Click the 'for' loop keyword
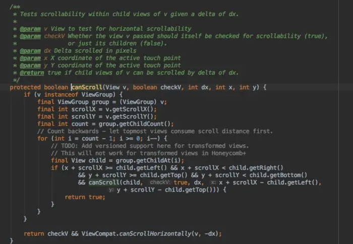Image resolution: width=353 pixels, height=244 pixels. pos(42,138)
